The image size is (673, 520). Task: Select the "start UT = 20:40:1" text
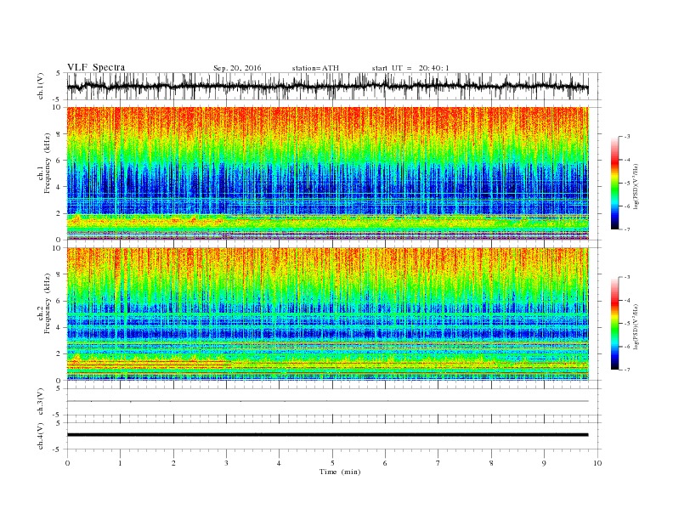point(410,68)
